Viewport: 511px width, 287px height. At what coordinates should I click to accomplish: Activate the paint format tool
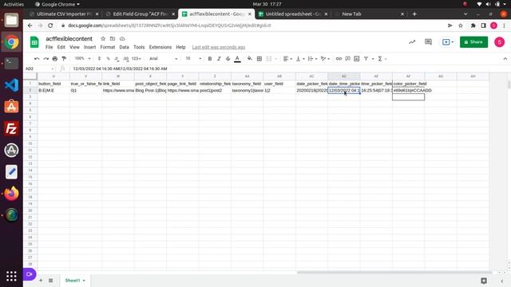pos(64,58)
